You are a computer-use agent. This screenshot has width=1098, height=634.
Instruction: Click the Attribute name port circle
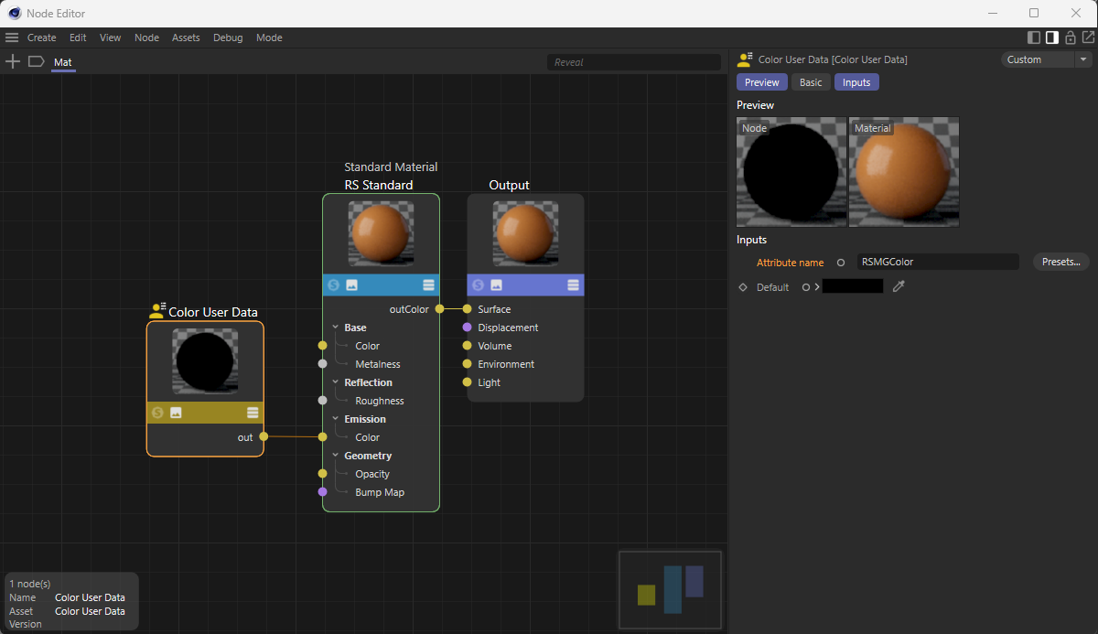coord(841,263)
